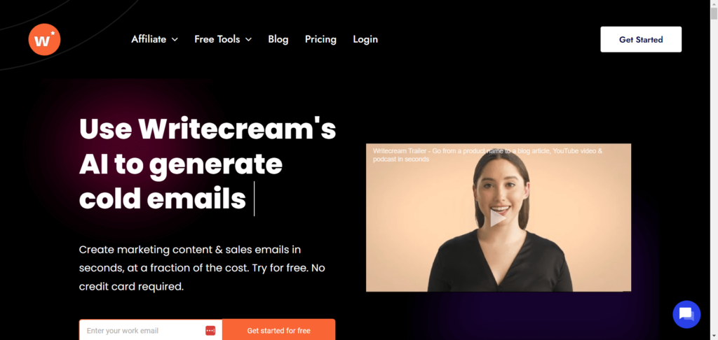Screen dimensions: 718x340
Task: Click the woman's face in the video thumbnail
Action: [500, 190]
